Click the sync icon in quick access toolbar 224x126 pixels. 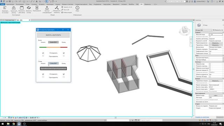click(x=24, y=1)
